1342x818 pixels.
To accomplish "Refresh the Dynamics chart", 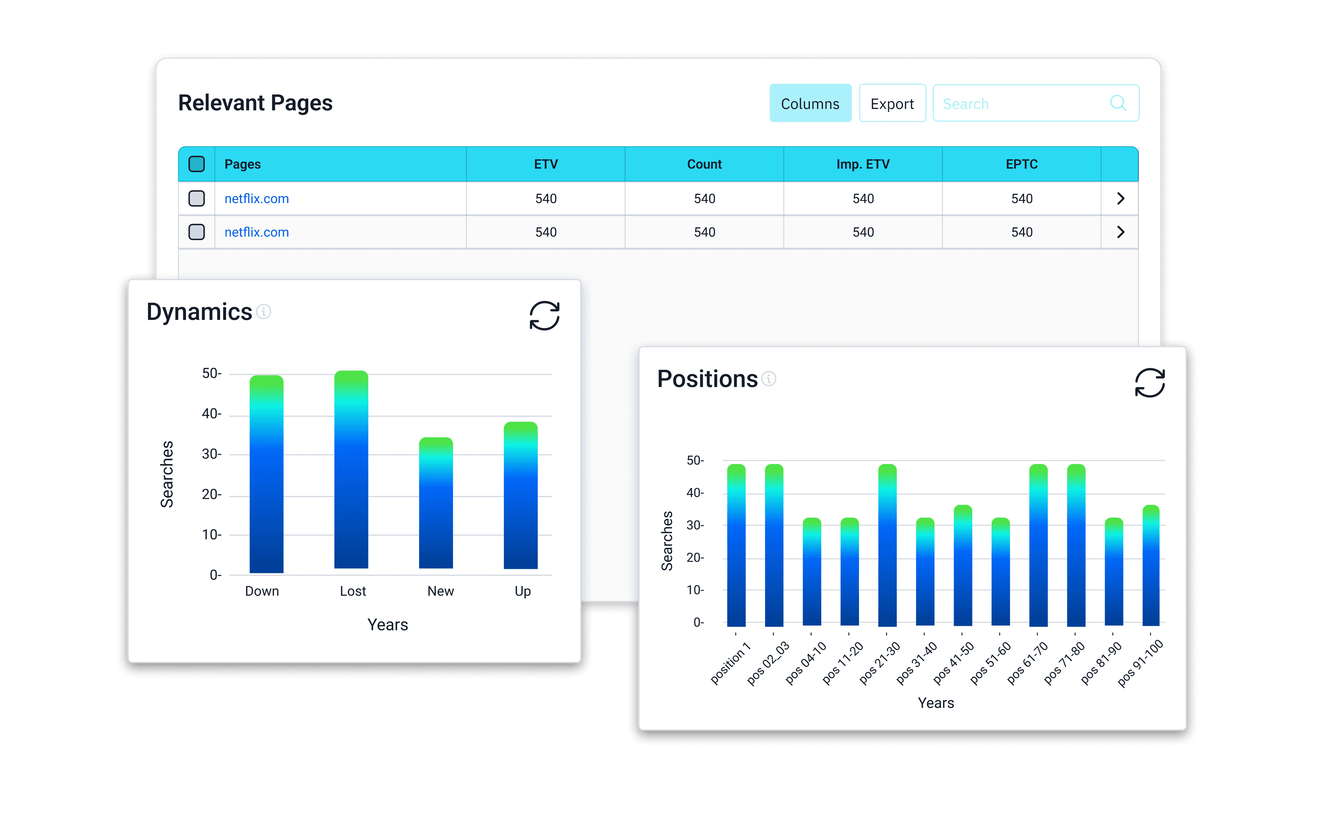I will click(x=544, y=316).
